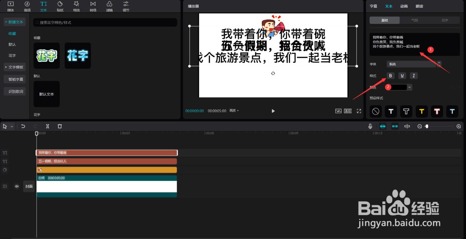Click the timeline zoom slider handle
Viewport: 466px width, 239px height.
pyautogui.click(x=427, y=126)
